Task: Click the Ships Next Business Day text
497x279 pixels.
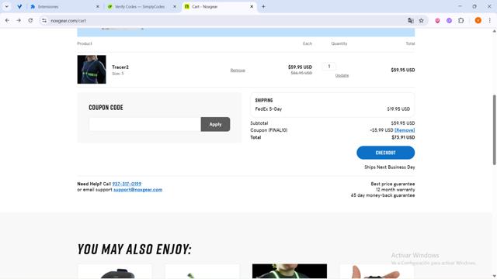Action: (390, 167)
